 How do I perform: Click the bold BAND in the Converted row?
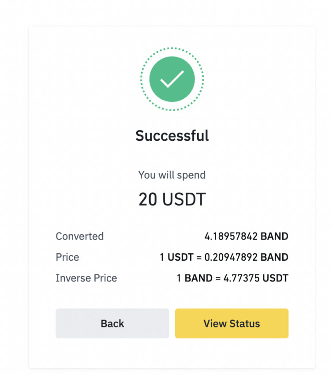tap(274, 236)
